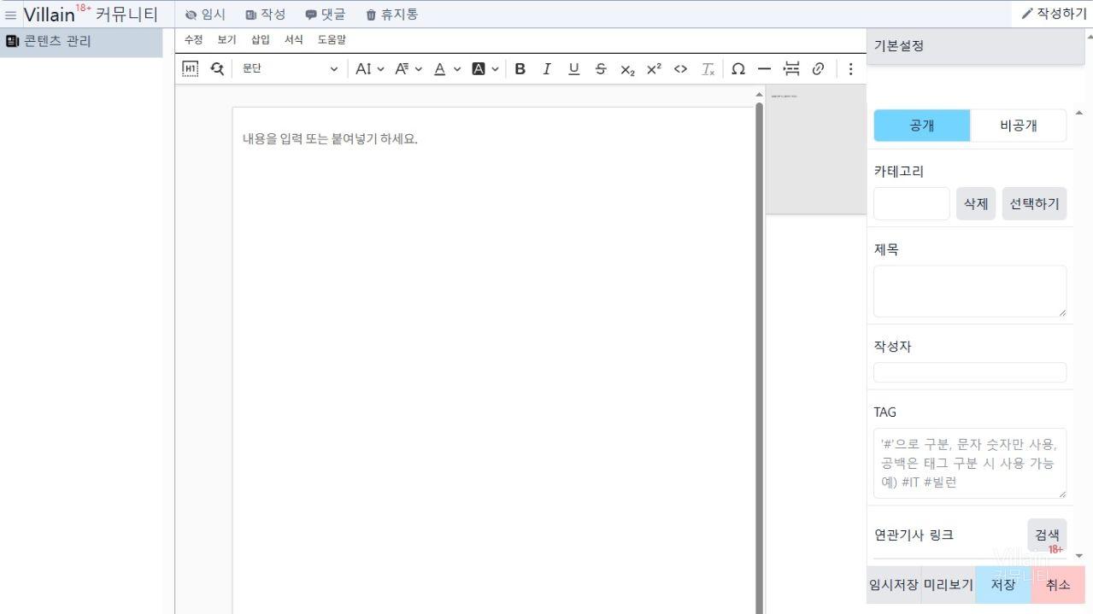The width and height of the screenshot is (1093, 614).
Task: Click the 선택하기 category button
Action: click(1034, 204)
